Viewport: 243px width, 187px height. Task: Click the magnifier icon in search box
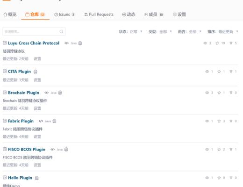point(61,32)
